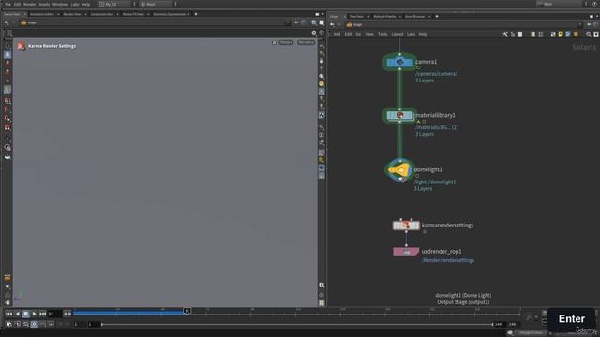Image resolution: width=600 pixels, height=337 pixels.
Task: Click the magnet snapping tool in the left toolbar
Action: pos(7,127)
